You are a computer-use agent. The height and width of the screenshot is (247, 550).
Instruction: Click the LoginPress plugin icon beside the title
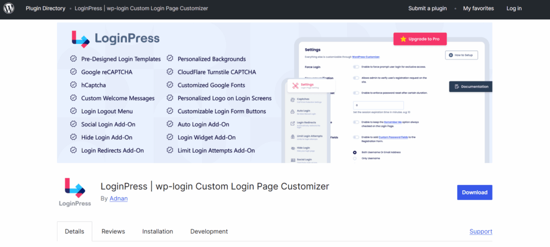point(75,192)
